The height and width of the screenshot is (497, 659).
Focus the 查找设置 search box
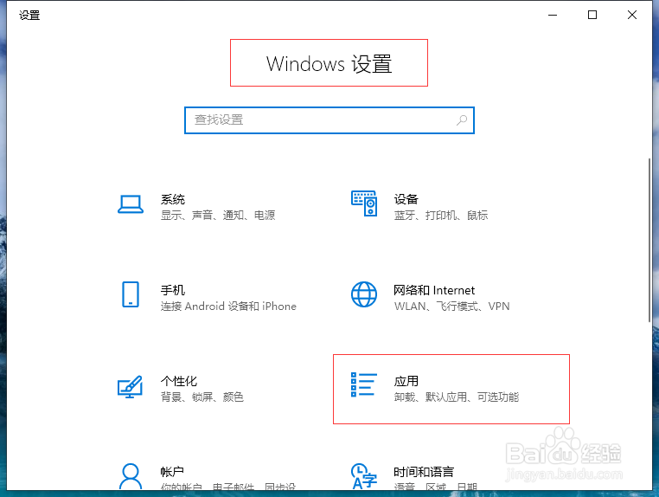pyautogui.click(x=329, y=120)
